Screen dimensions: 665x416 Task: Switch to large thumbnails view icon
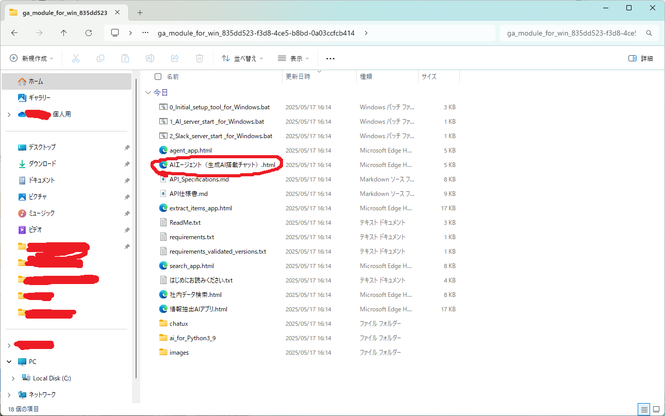coord(656,409)
